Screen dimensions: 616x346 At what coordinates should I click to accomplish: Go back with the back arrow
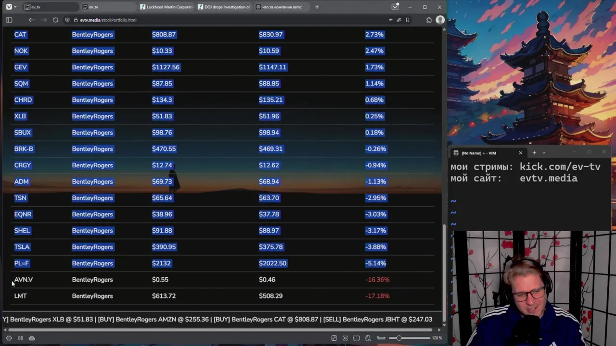[31, 20]
